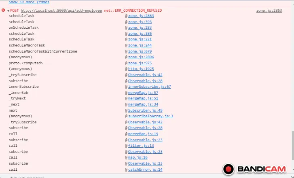Screen dimensions: 294x178
Task: Open zone.js:283 link in onScheduleTask row
Action: [x=140, y=28]
